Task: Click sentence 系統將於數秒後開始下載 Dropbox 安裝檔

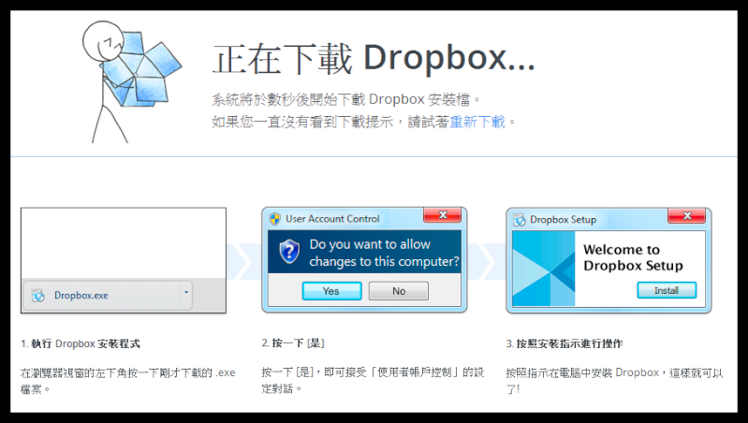Action: coord(346,100)
